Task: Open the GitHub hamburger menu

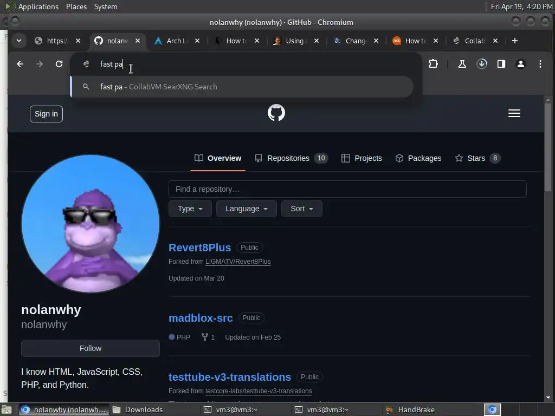Action: [x=514, y=114]
